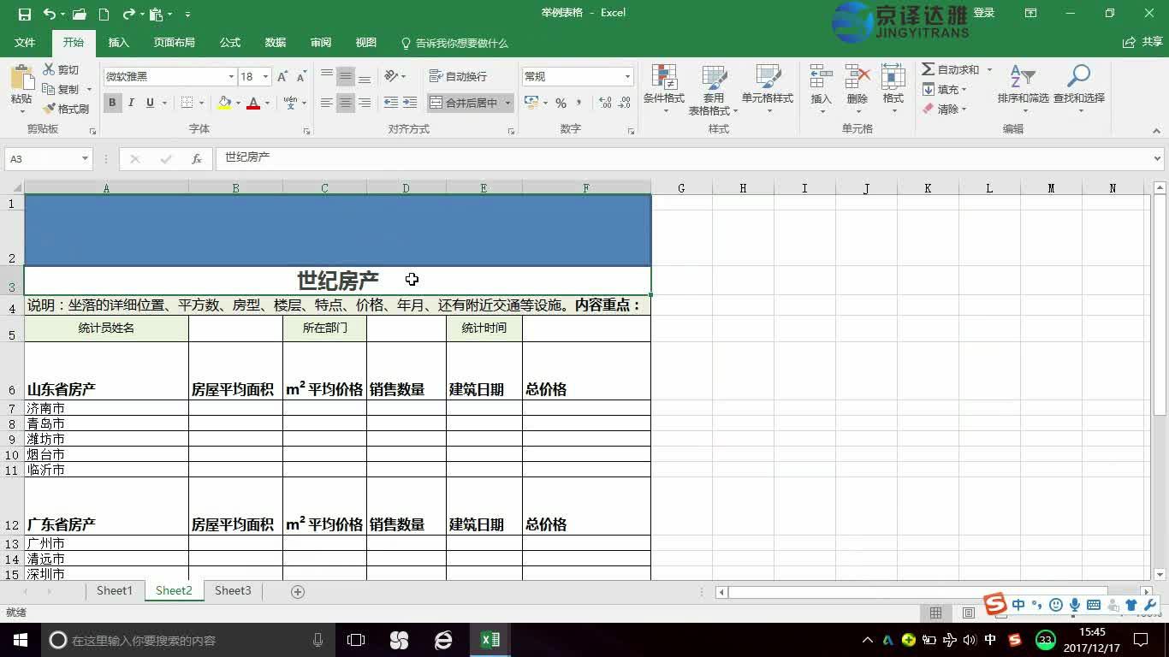Expand the font size dropdown
Viewport: 1169px width, 657px height.
point(265,77)
